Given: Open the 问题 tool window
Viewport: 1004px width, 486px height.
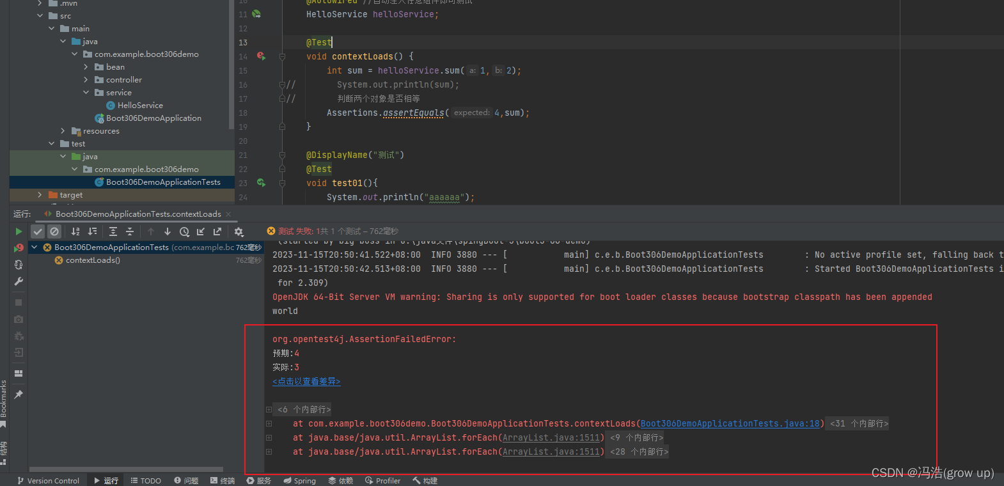Looking at the screenshot, I should pos(186,480).
